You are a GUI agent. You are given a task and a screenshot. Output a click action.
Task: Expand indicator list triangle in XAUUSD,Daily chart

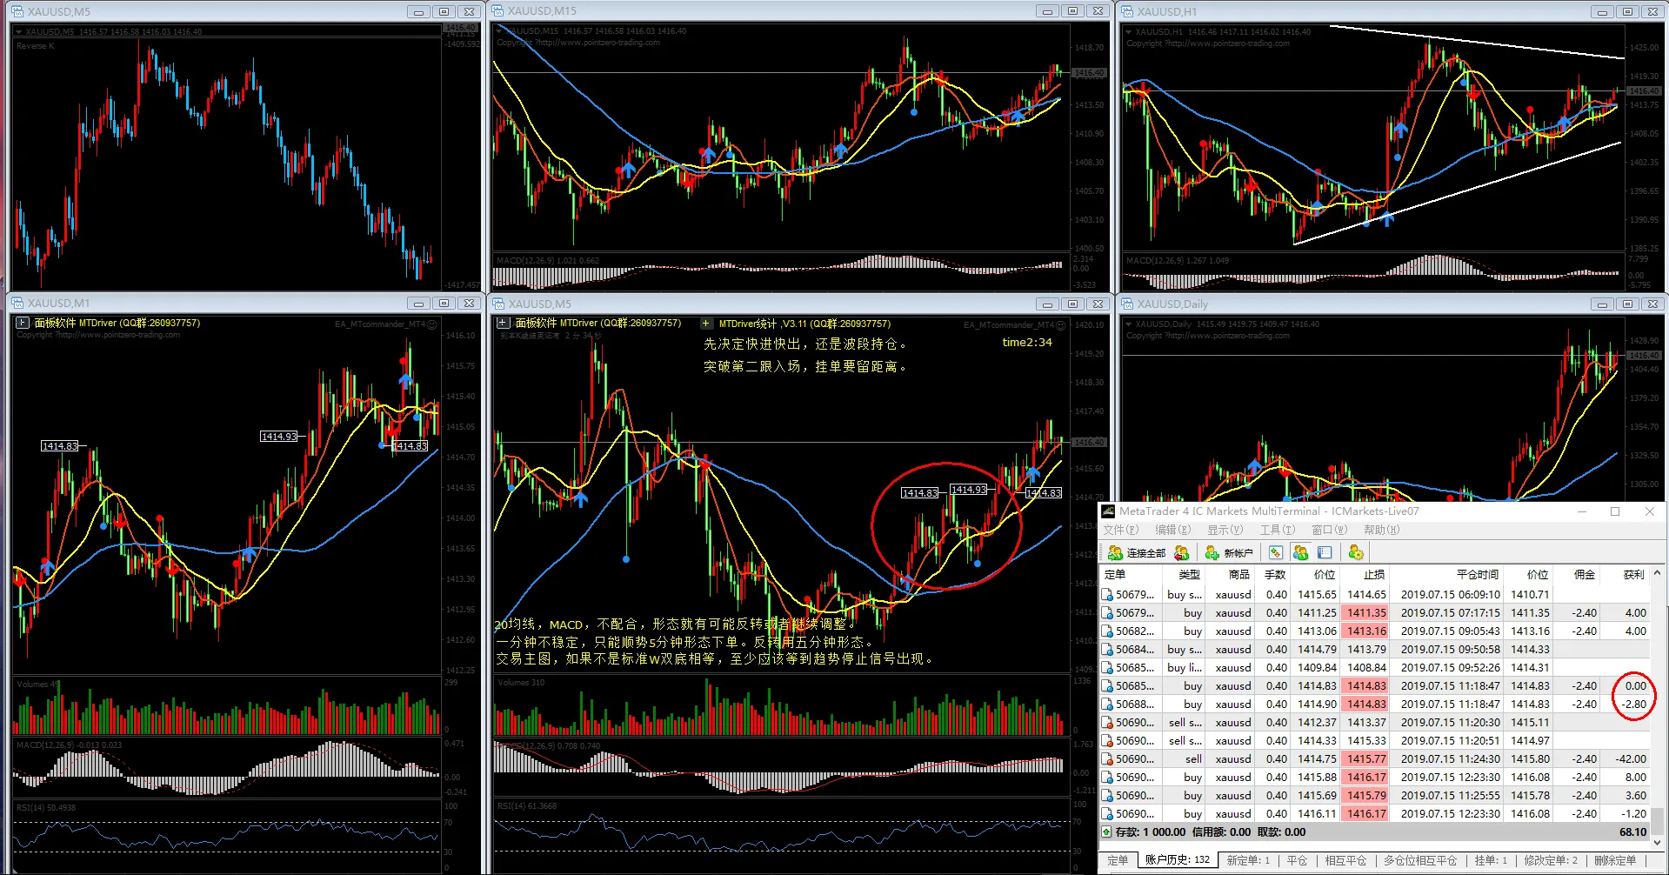(1129, 324)
